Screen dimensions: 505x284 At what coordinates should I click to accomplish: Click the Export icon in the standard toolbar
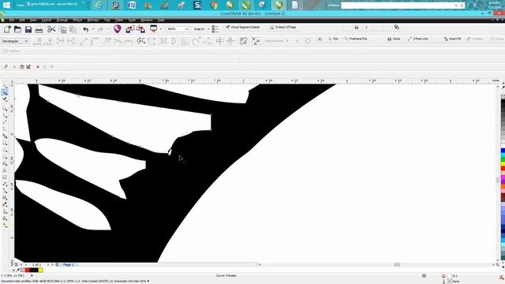point(140,29)
